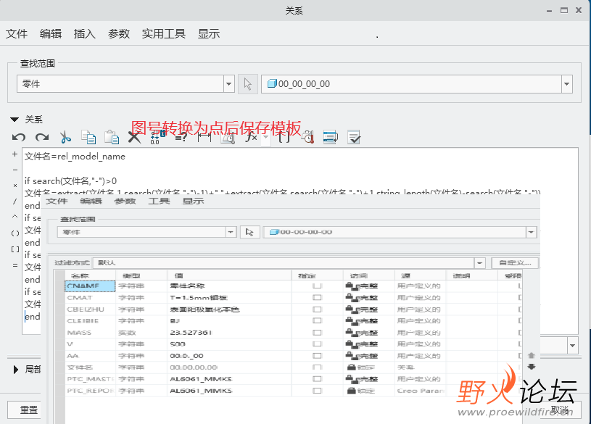Delete selected relations with X icon

pyautogui.click(x=134, y=137)
